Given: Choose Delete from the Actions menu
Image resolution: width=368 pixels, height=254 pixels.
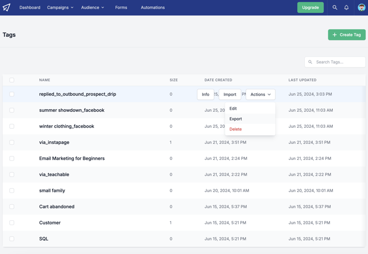Looking at the screenshot, I should click(x=250, y=129).
